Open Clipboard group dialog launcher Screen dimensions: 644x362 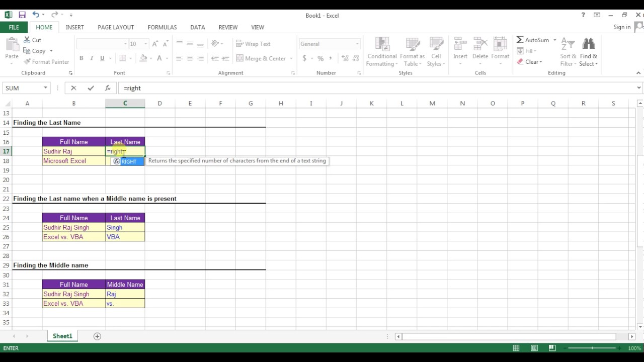click(x=70, y=73)
